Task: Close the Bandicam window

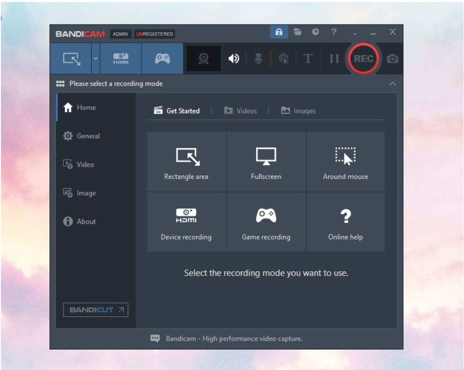Action: [393, 32]
